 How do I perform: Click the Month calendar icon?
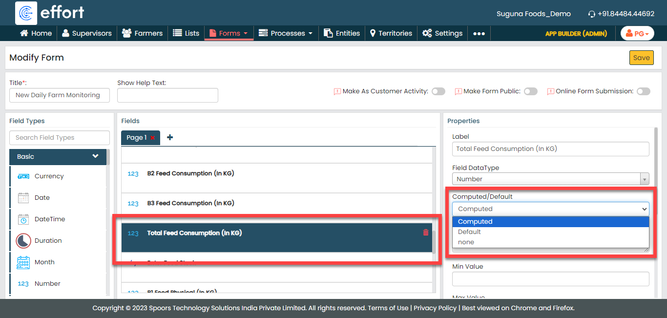click(x=23, y=262)
